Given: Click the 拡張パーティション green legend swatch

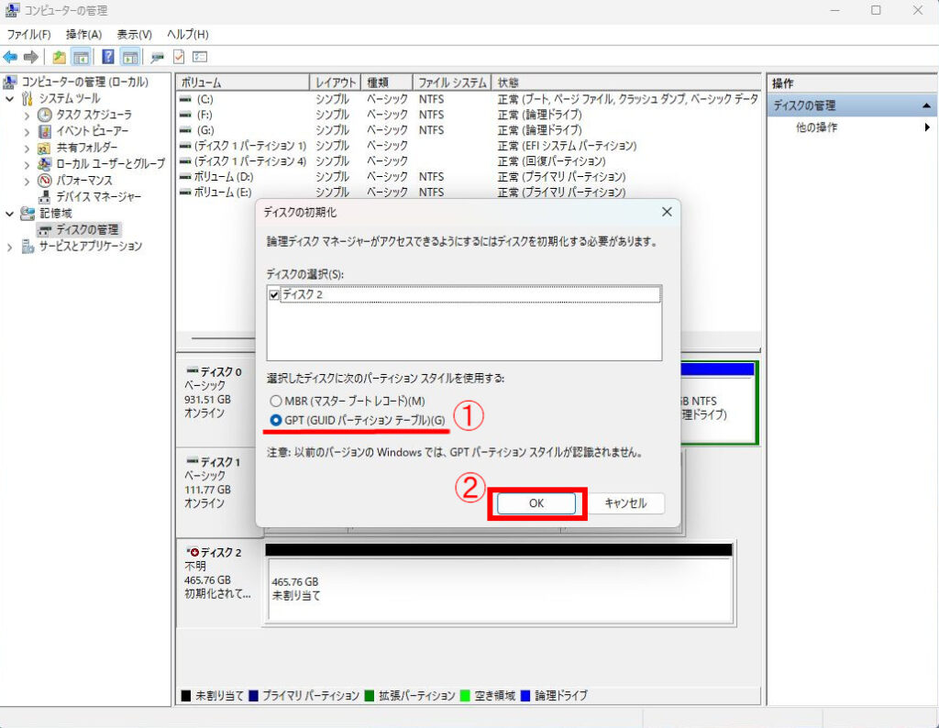Looking at the screenshot, I should 370,696.
